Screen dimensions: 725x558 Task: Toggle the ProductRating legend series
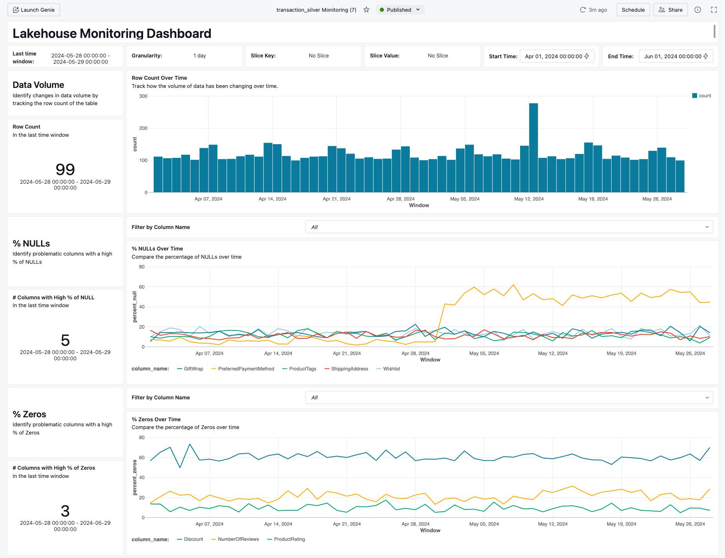(286, 539)
